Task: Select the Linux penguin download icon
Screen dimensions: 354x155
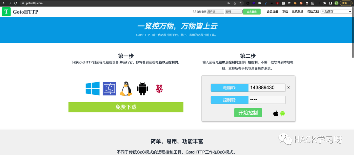Action: (126, 89)
